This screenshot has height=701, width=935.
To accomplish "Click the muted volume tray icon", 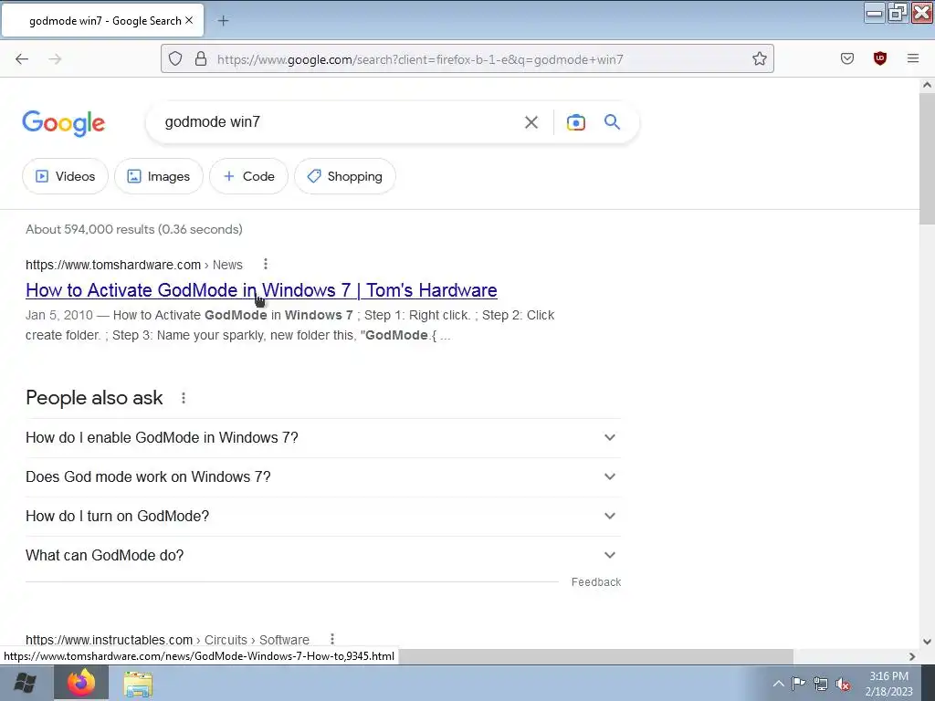I will (x=843, y=684).
